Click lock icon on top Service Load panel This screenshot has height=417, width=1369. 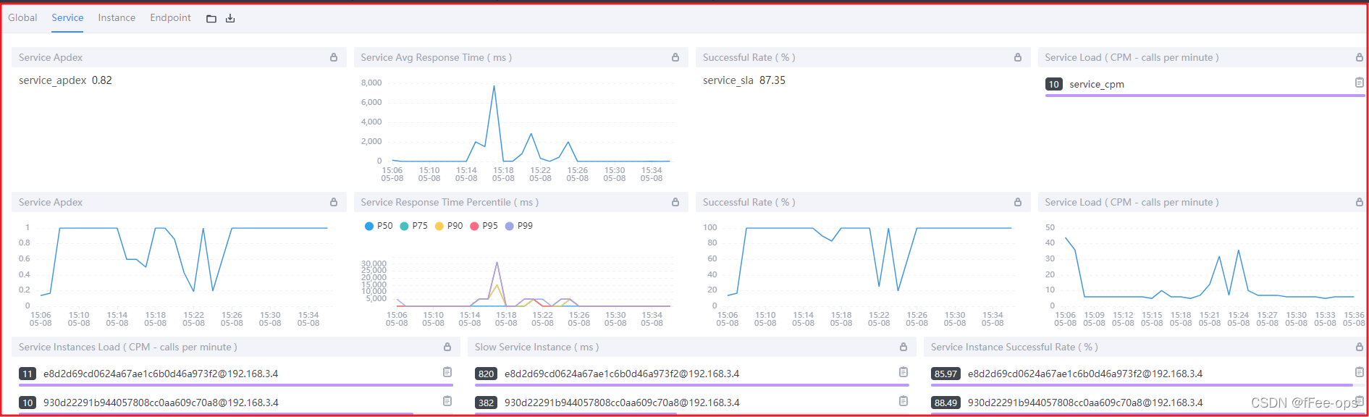pyautogui.click(x=1360, y=57)
